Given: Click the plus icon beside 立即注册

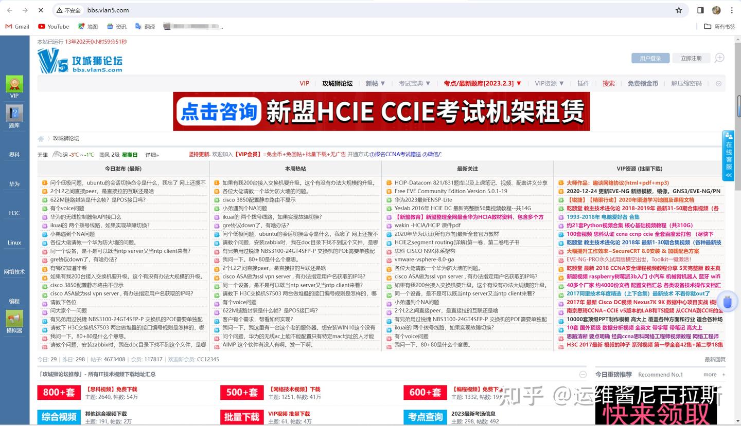Looking at the screenshot, I should [x=720, y=58].
